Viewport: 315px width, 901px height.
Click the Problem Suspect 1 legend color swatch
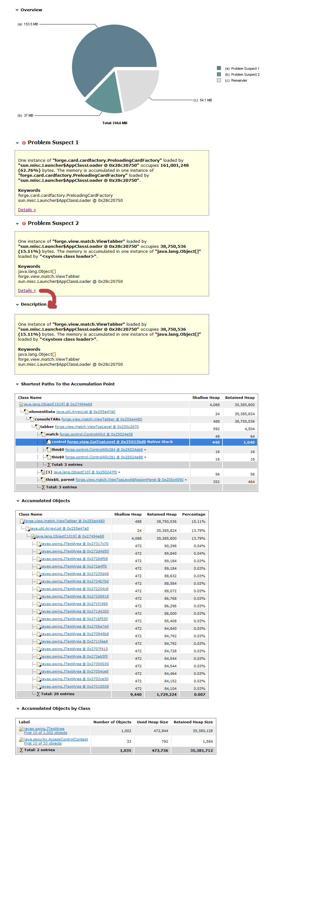point(219,68)
